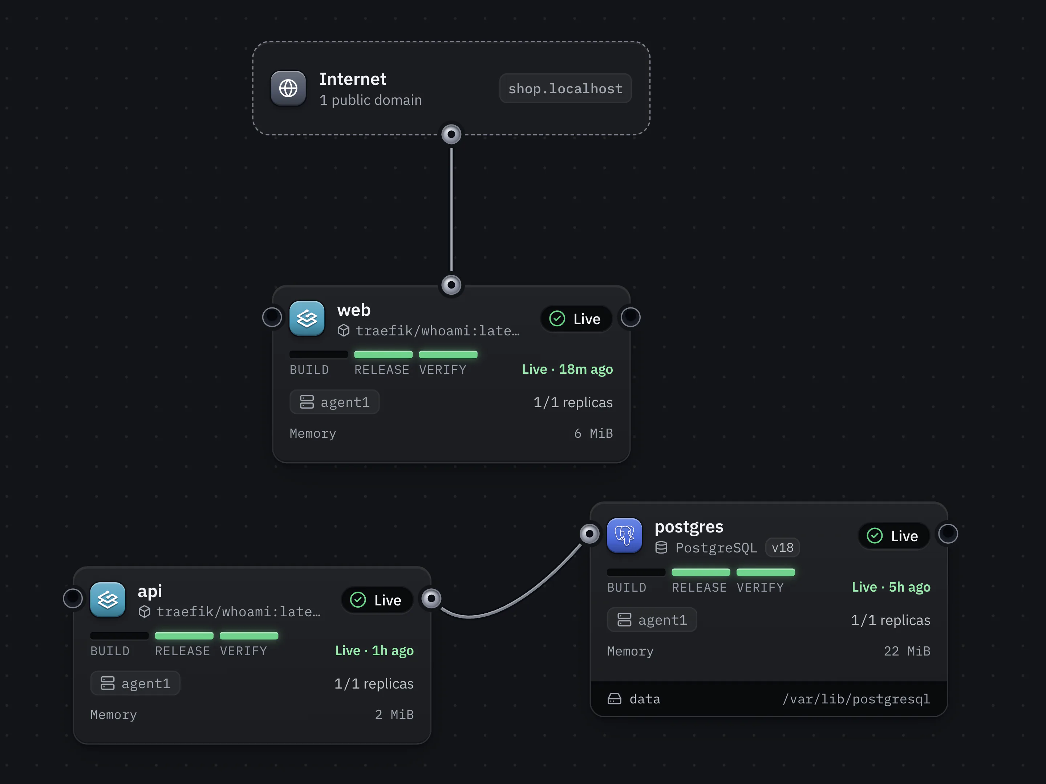Click the web node top connector port
The height and width of the screenshot is (784, 1046).
pyautogui.click(x=451, y=285)
